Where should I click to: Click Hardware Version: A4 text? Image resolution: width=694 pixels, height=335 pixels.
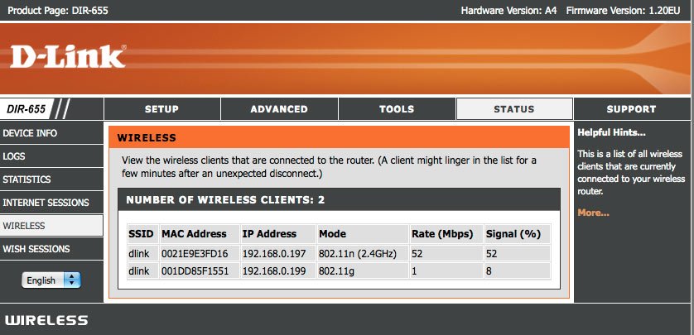509,11
